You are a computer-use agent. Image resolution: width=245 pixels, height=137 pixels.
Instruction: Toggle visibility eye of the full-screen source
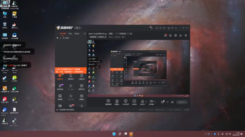pos(57,38)
